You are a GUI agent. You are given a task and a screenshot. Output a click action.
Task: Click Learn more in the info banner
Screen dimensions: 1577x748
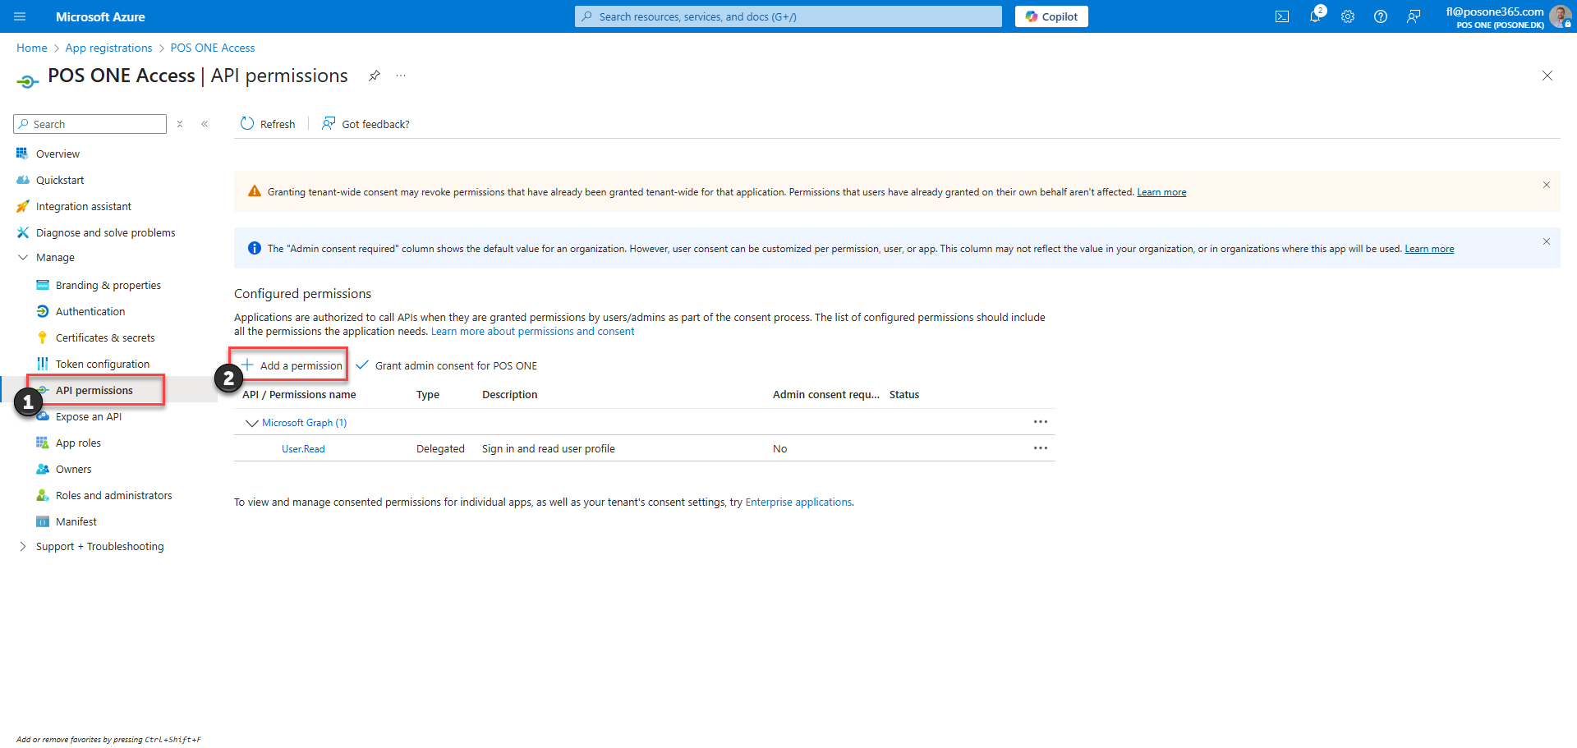(1429, 249)
